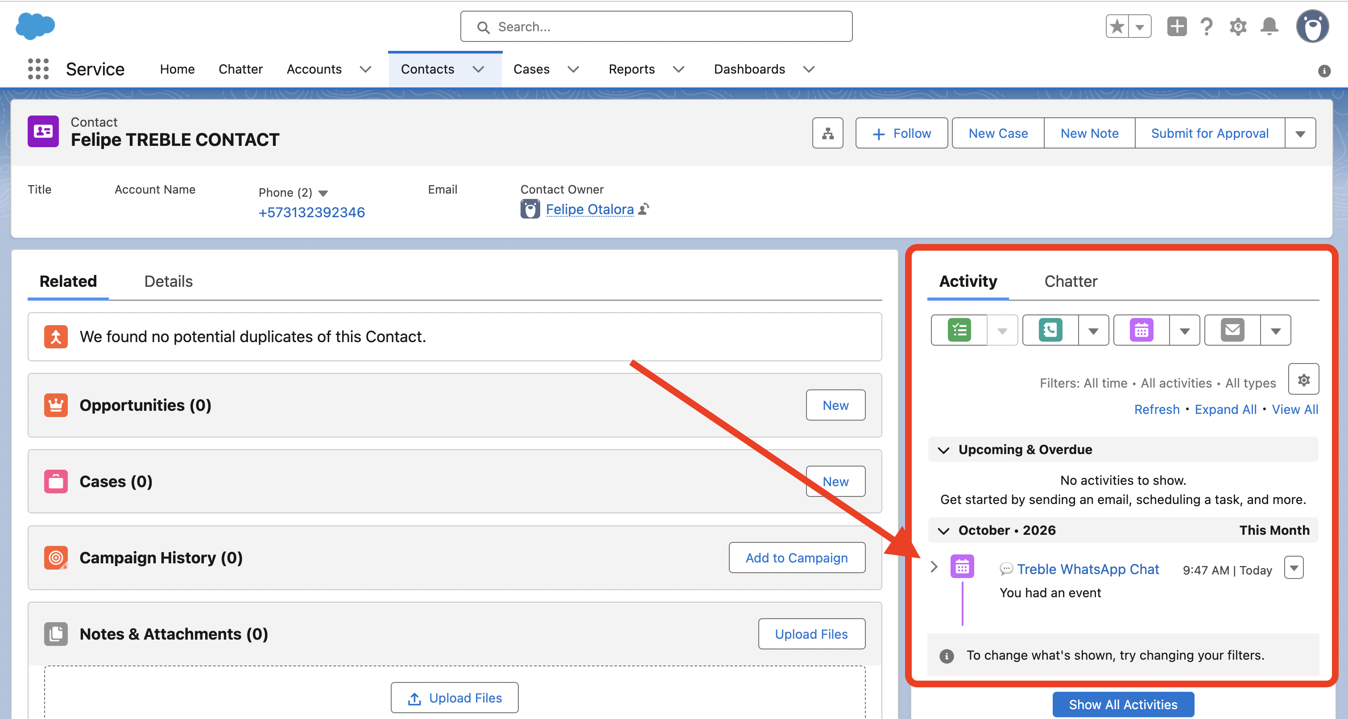Click the View Contact Hierarchy icon

[x=827, y=133]
